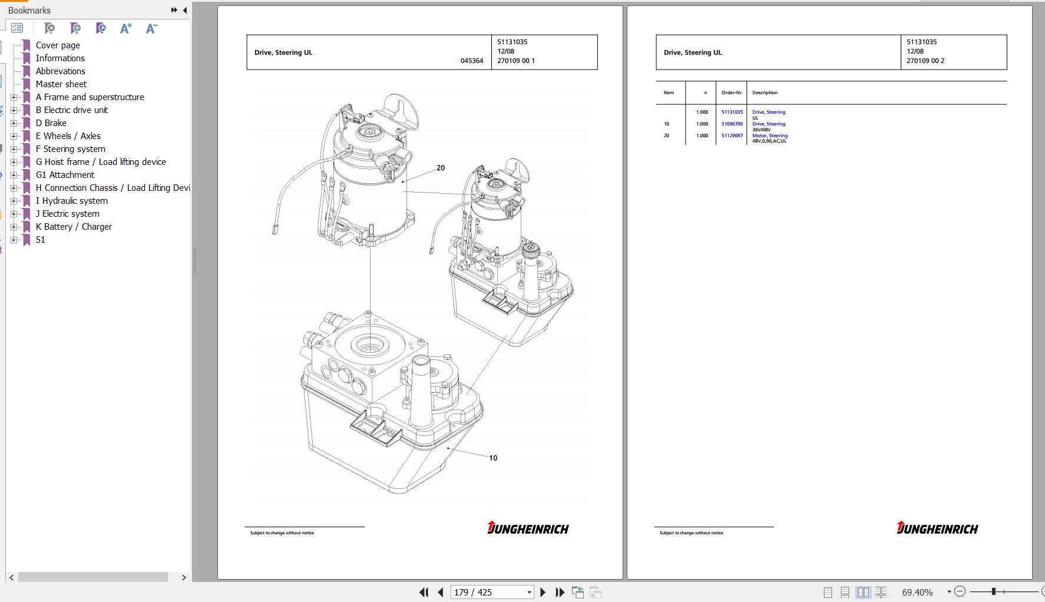Expand the J Electric system bookmark
The width and height of the screenshot is (1045, 602).
(14, 214)
